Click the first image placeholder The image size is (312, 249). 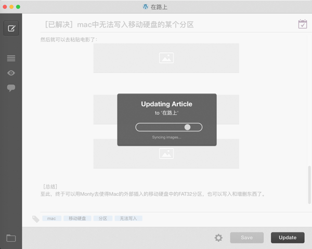point(166,58)
